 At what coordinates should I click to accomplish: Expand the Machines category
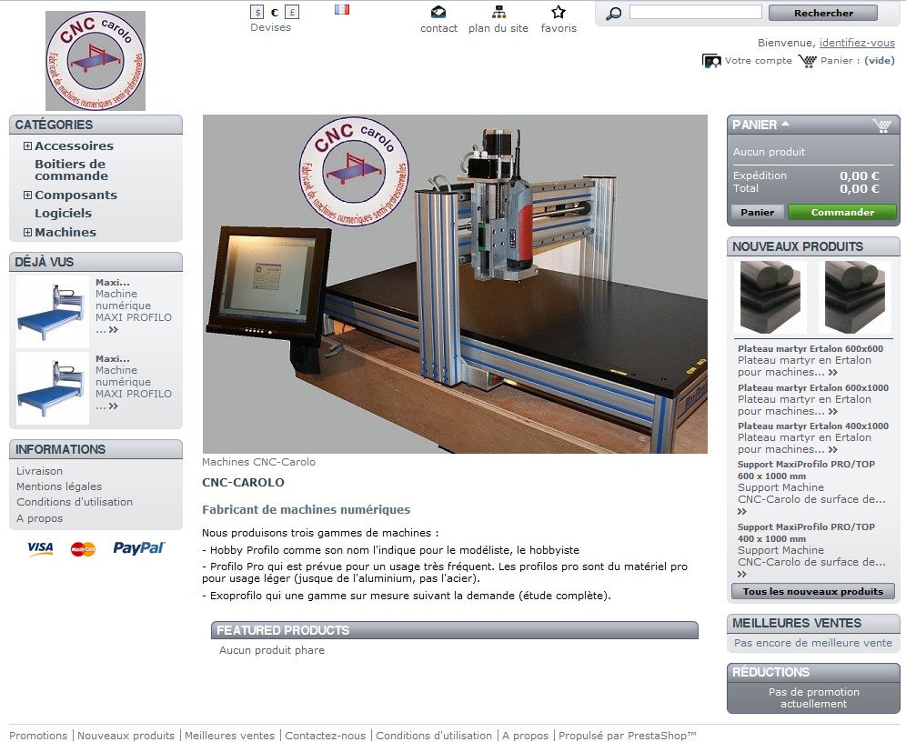click(26, 232)
